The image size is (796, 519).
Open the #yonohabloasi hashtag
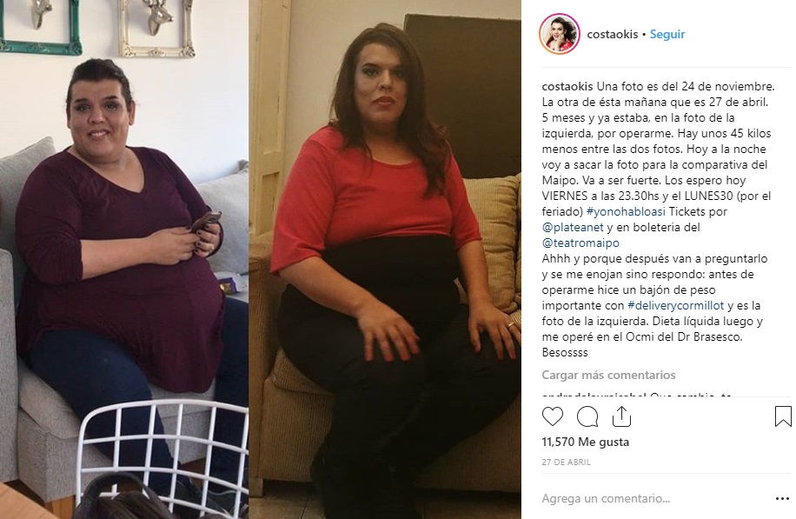[x=626, y=212]
